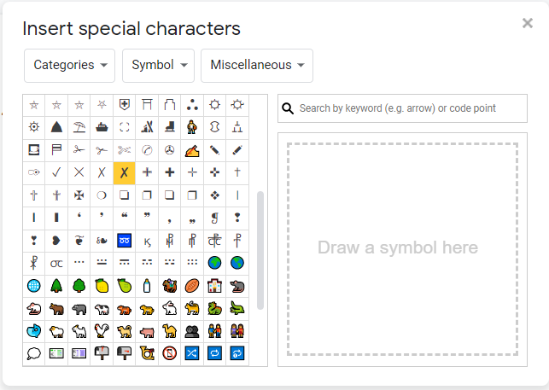This screenshot has height=390, width=549.
Task: Insert the baby bottle emoji
Action: pos(147,286)
